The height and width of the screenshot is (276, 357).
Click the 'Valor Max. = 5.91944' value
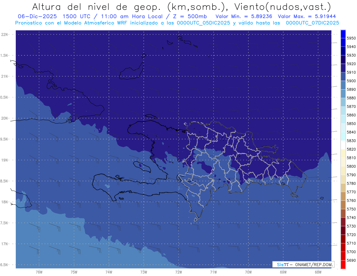(x=307, y=16)
